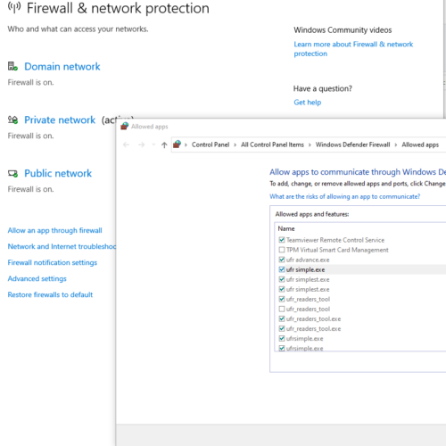
Task: Click the Get help link
Action: (x=308, y=103)
